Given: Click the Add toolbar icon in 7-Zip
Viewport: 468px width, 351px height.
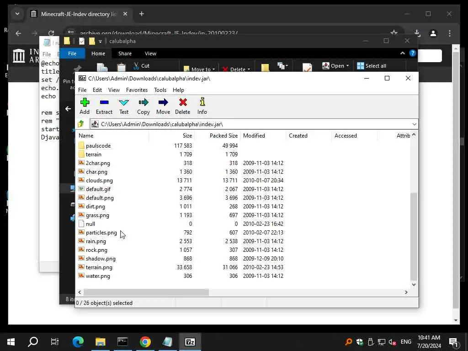Looking at the screenshot, I should click(x=85, y=106).
